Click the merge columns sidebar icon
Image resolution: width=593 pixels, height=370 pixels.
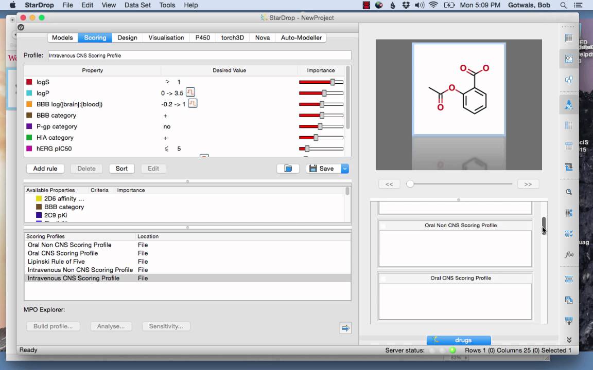pos(568,280)
